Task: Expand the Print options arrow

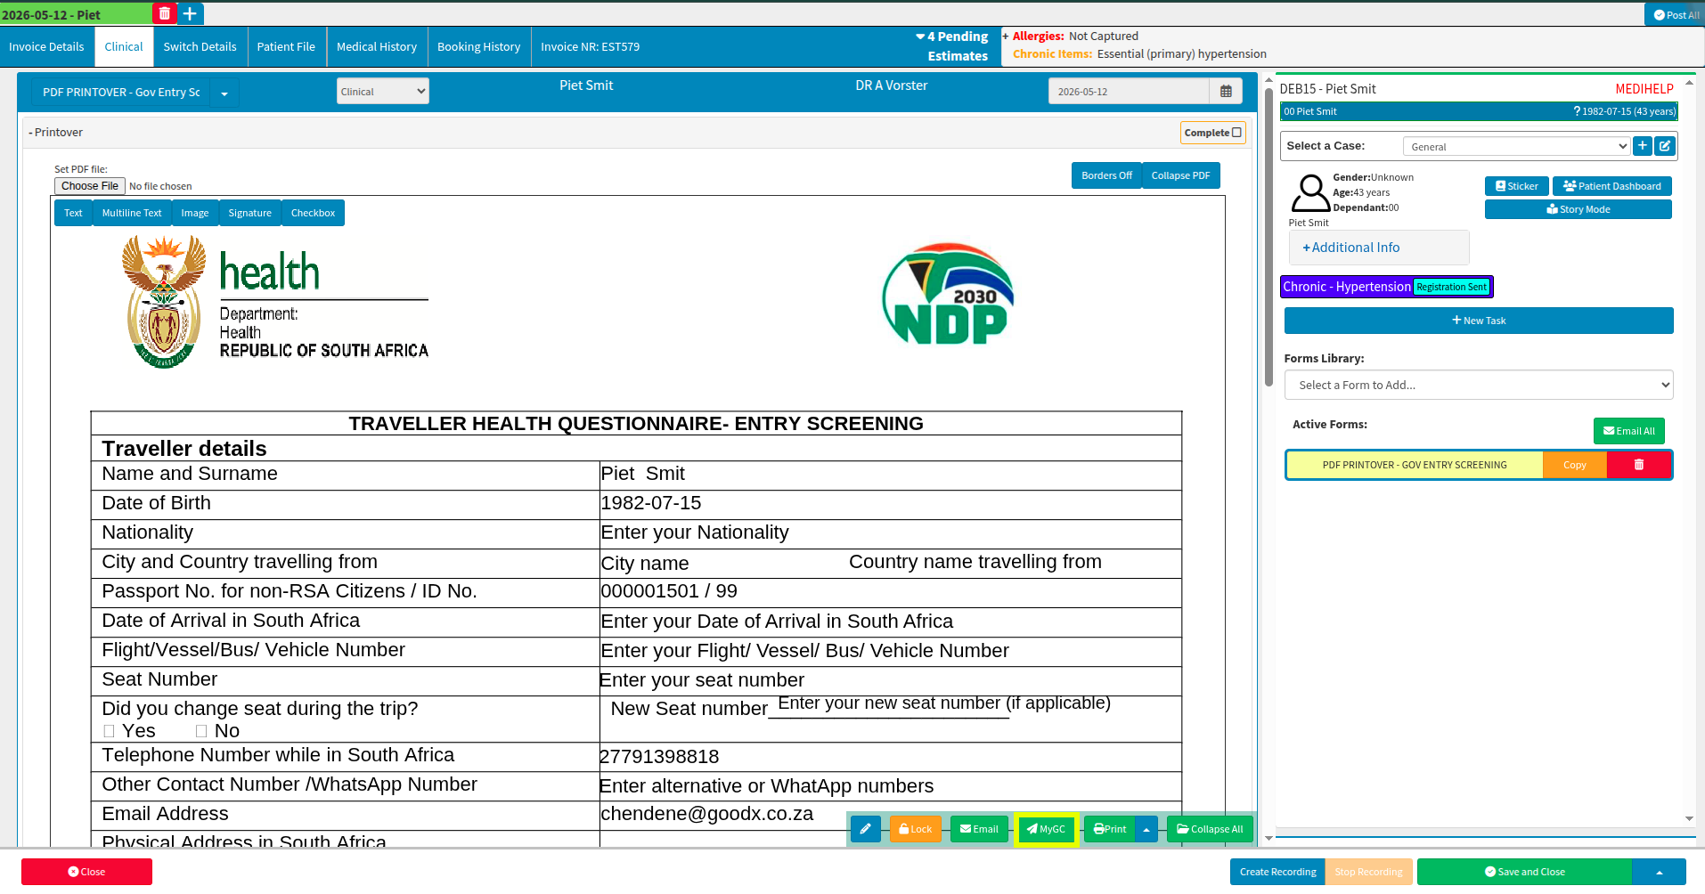Action: [1146, 829]
